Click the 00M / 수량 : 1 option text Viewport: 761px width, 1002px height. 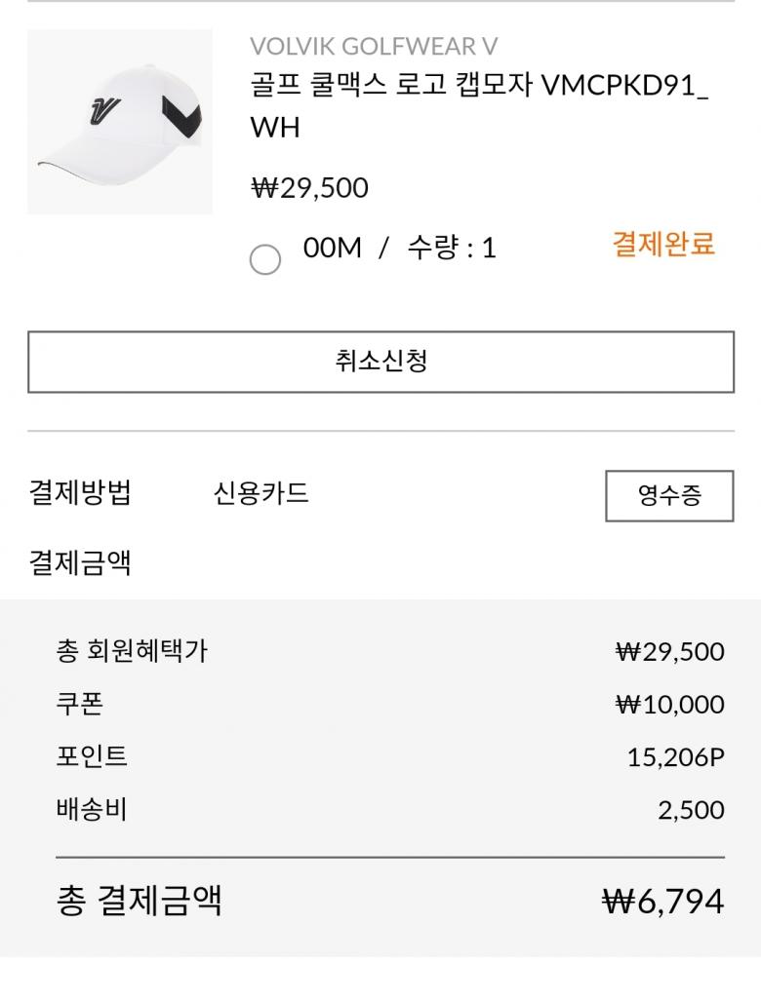coord(399,248)
